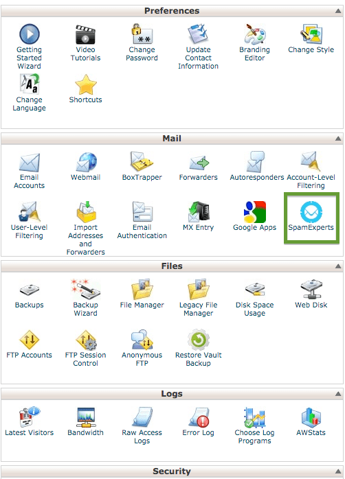Open the MX Entry icon
This screenshot has width=345, height=479.
pos(199,211)
